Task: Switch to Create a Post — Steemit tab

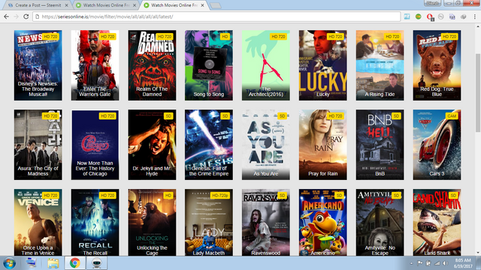Action: (x=38, y=5)
